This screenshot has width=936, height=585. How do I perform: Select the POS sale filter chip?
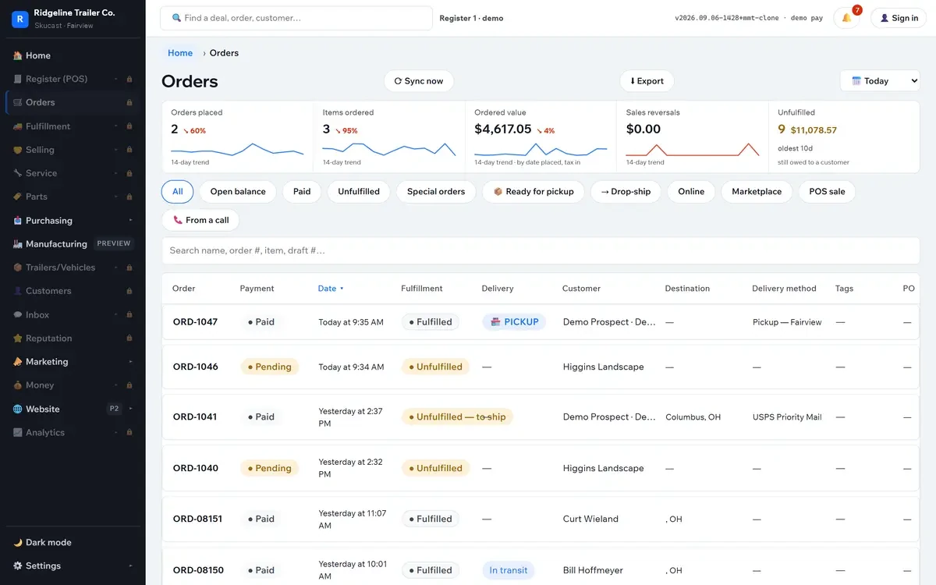[827, 192]
